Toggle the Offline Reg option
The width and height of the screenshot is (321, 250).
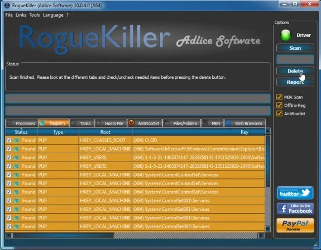point(279,105)
